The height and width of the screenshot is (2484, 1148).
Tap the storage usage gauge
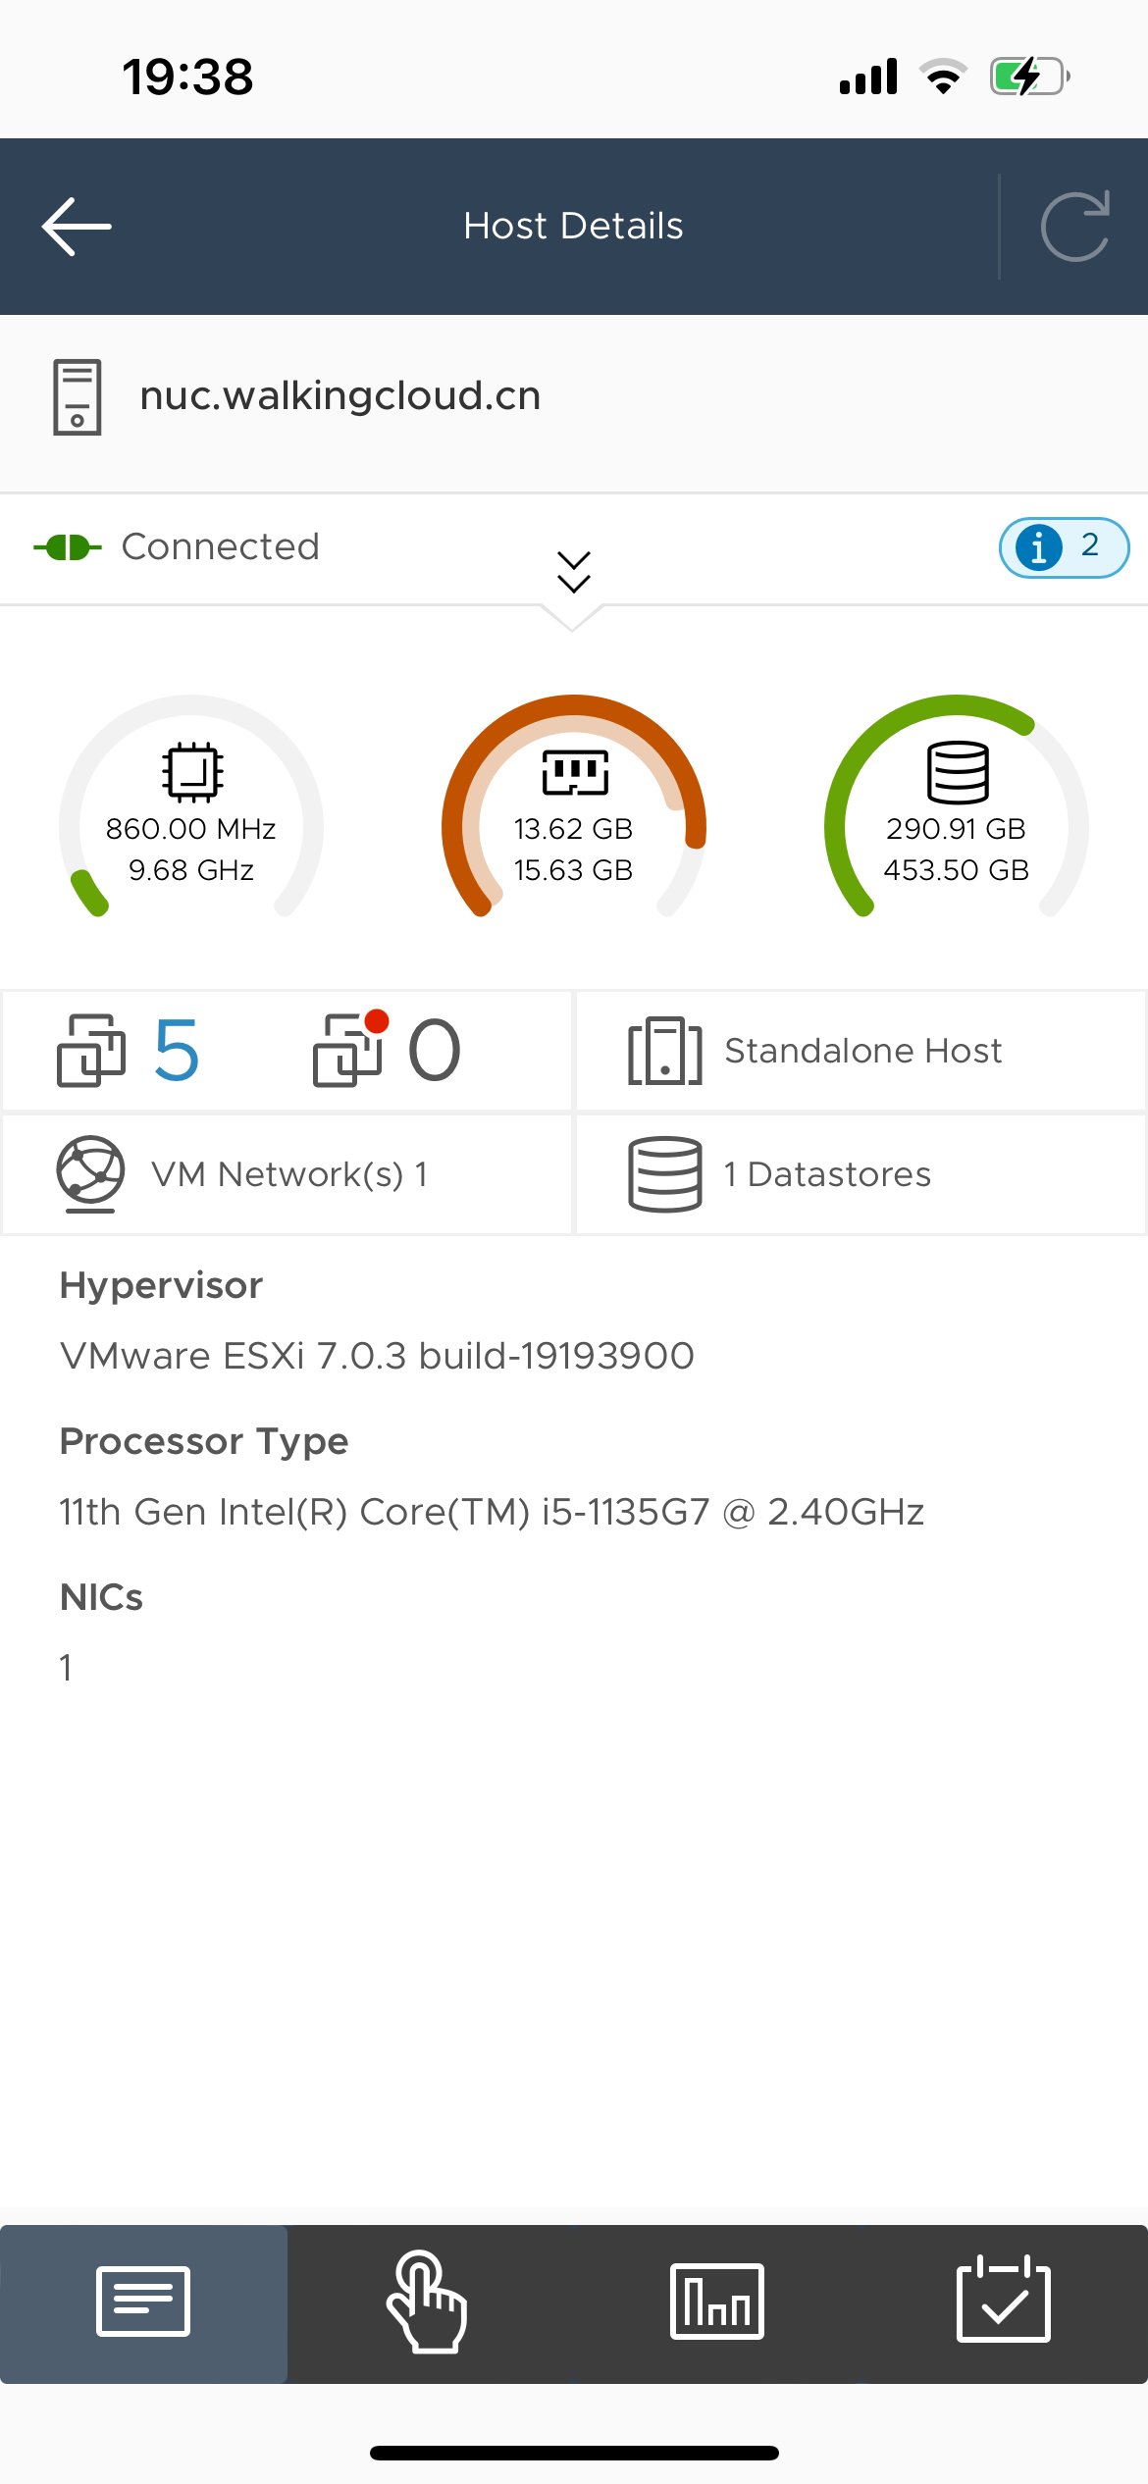pos(957,814)
